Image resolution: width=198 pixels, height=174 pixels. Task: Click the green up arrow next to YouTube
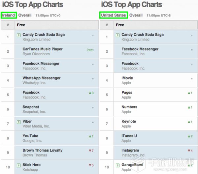(90, 136)
